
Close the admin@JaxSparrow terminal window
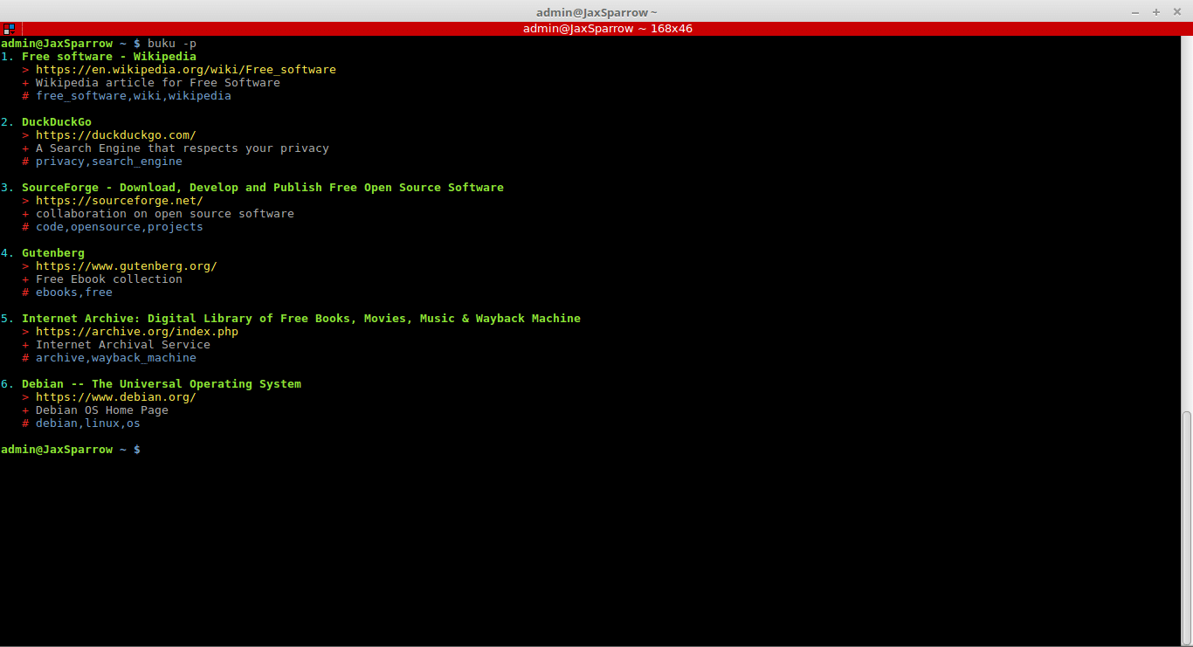1177,12
